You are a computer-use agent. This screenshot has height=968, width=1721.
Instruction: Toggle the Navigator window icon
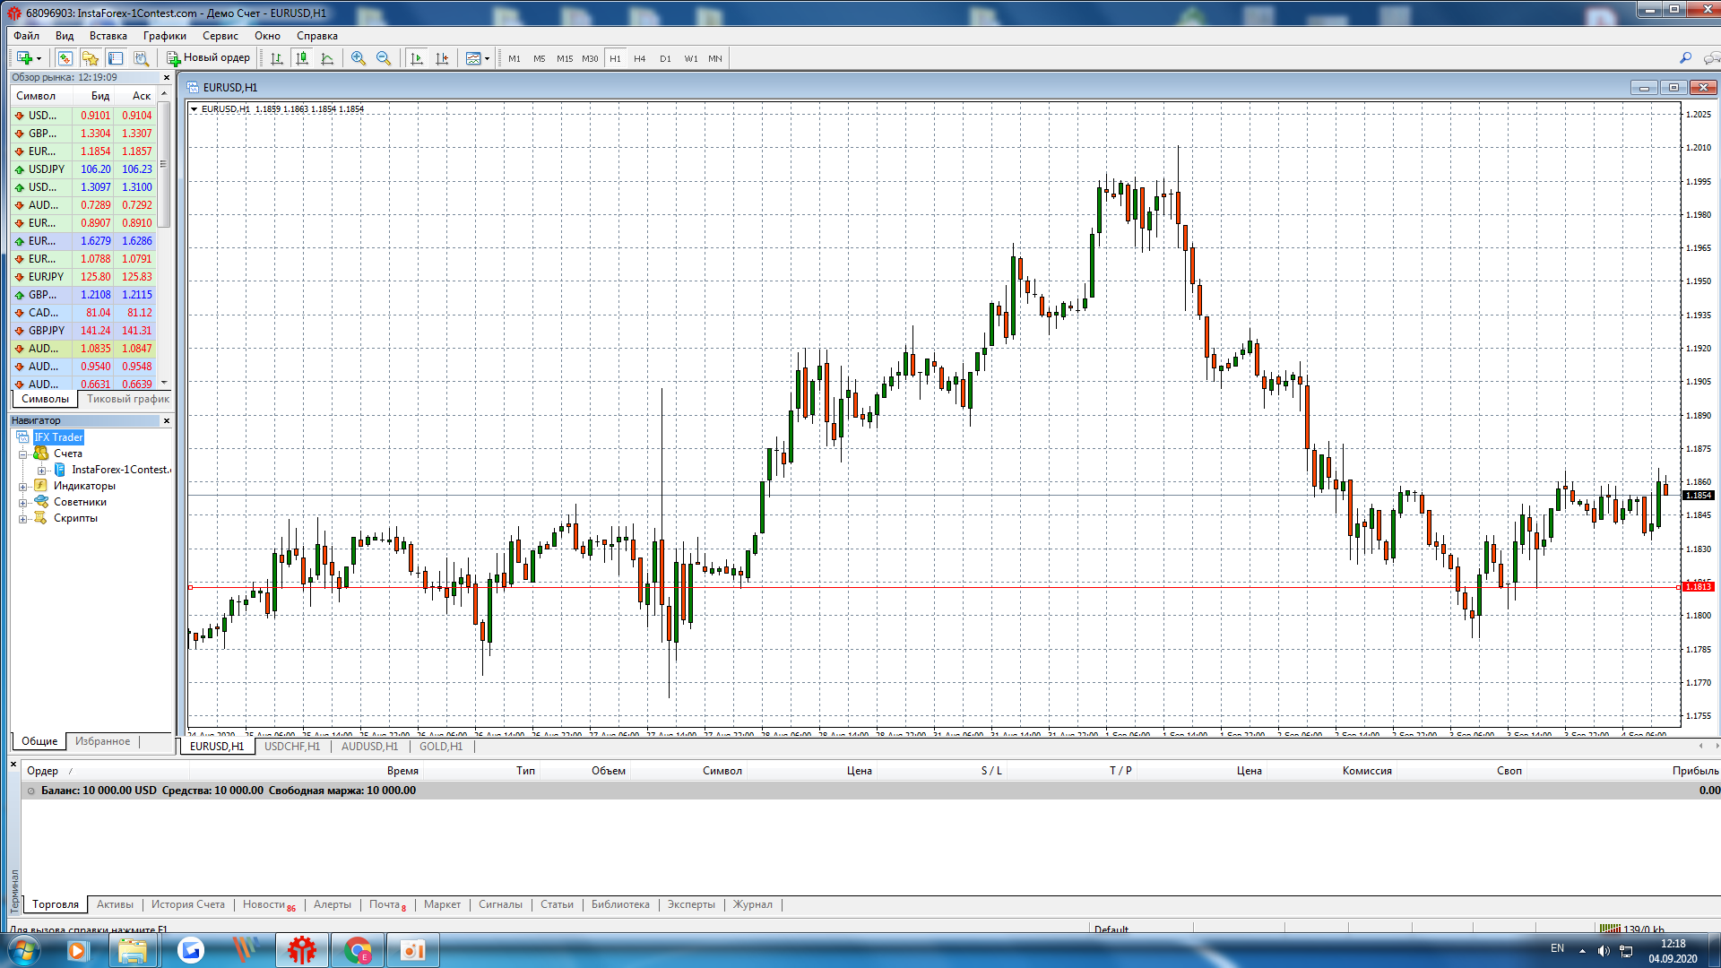coord(91,58)
